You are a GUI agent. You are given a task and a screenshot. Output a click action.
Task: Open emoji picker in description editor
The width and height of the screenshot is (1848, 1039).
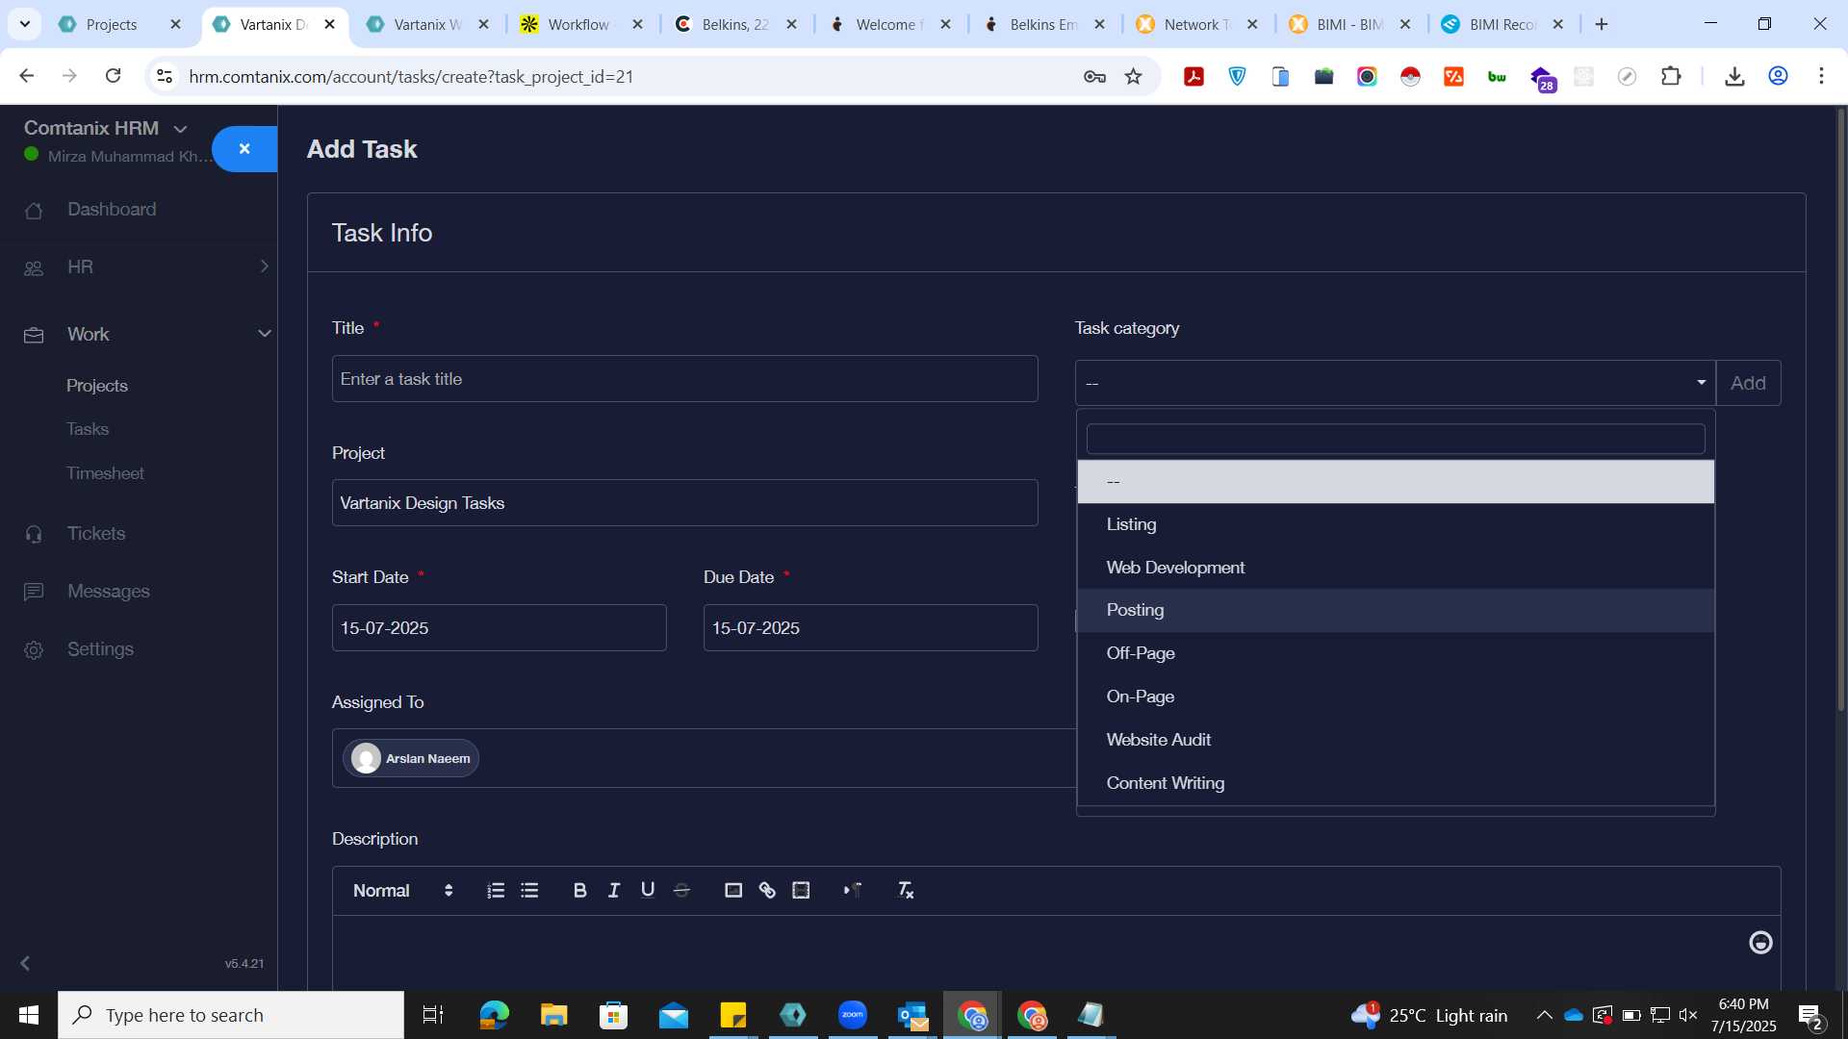point(1760,943)
